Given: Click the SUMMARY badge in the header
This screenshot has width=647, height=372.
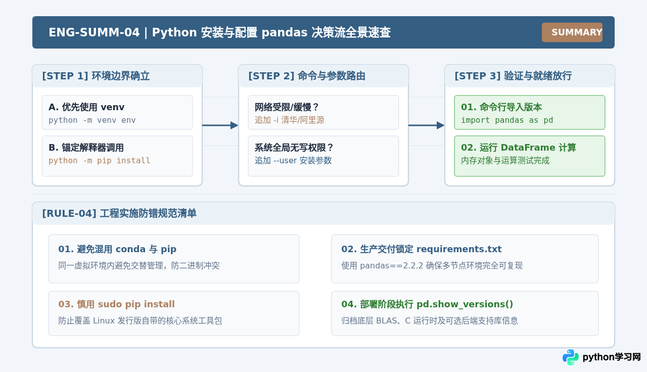Looking at the screenshot, I should (572, 32).
